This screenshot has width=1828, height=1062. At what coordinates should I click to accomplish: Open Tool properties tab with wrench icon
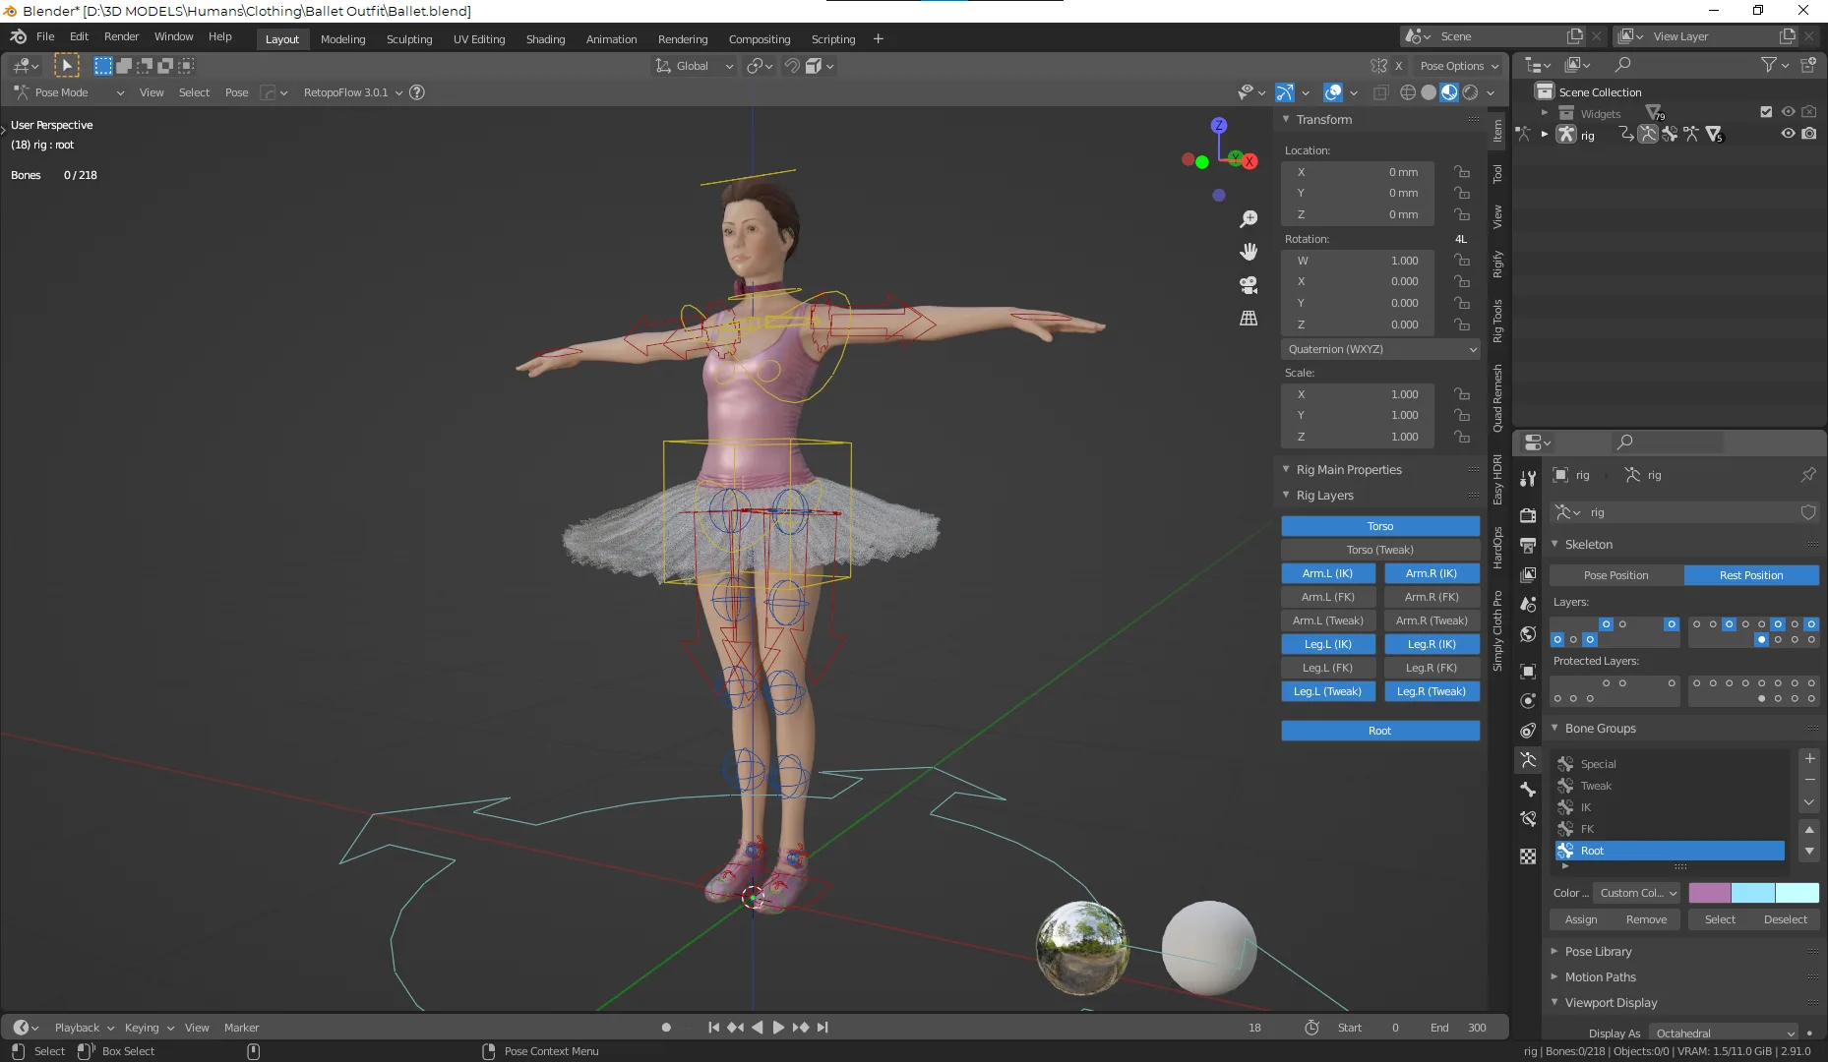tap(1528, 479)
